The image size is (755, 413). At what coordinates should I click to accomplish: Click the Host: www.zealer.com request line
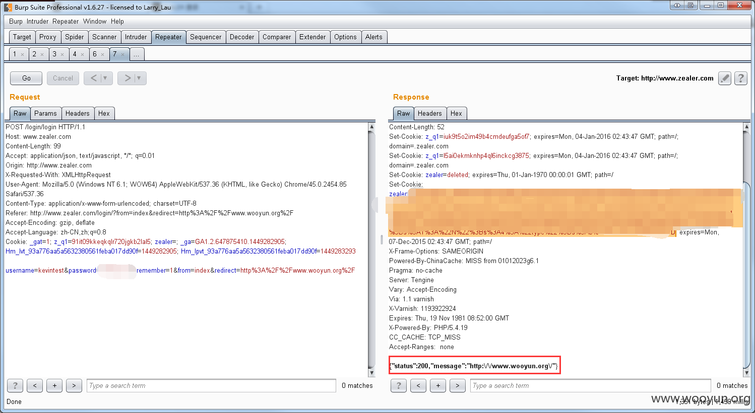(x=38, y=136)
